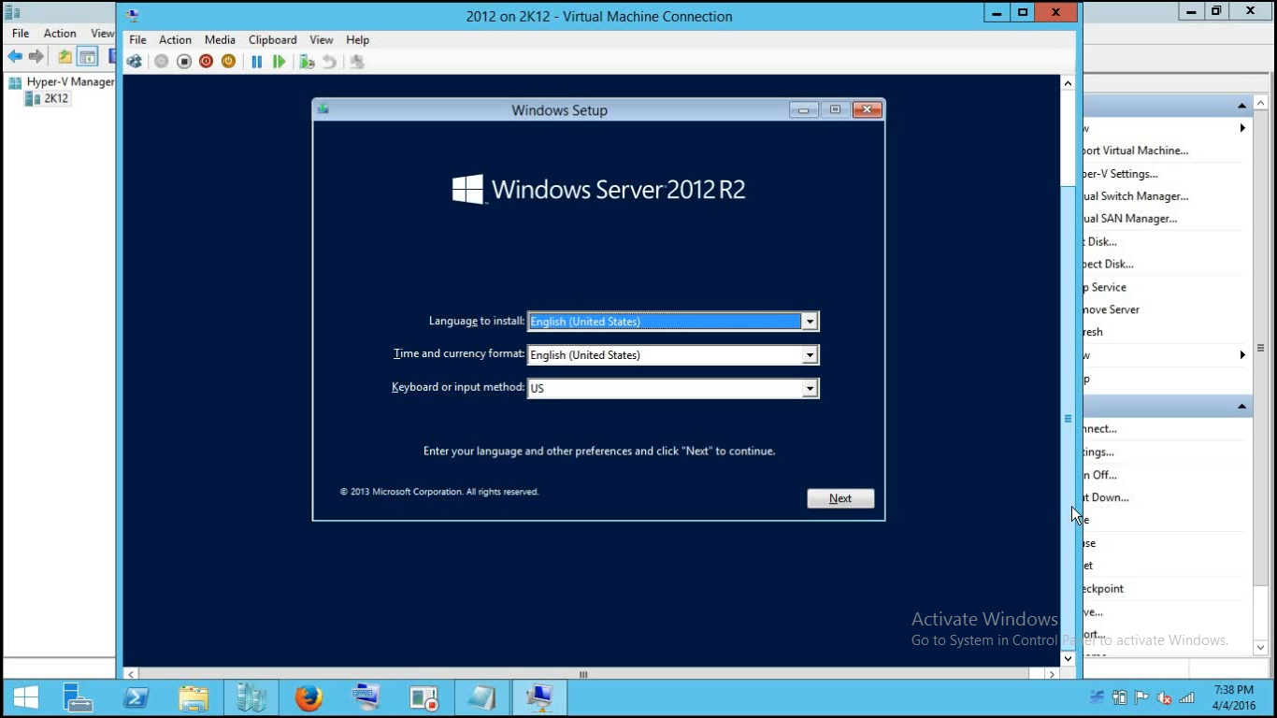
Task: Minimize the Windows Setup dialog
Action: (803, 110)
